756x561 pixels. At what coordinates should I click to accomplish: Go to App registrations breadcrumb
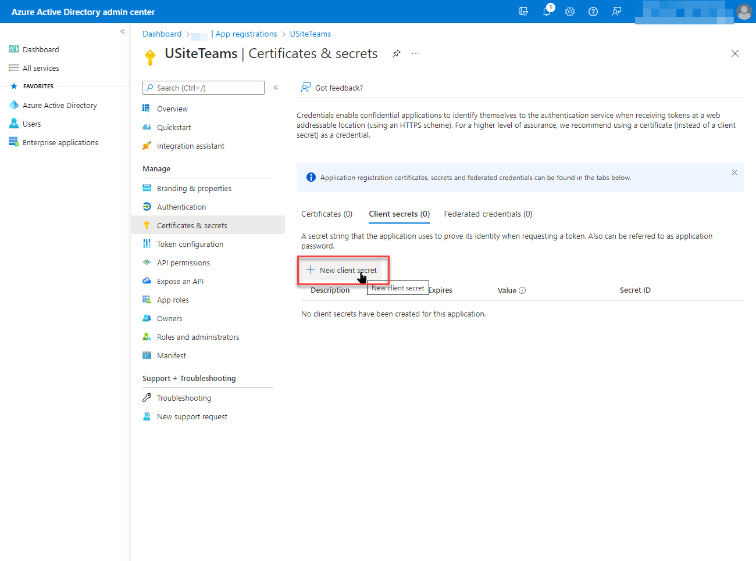coord(246,34)
